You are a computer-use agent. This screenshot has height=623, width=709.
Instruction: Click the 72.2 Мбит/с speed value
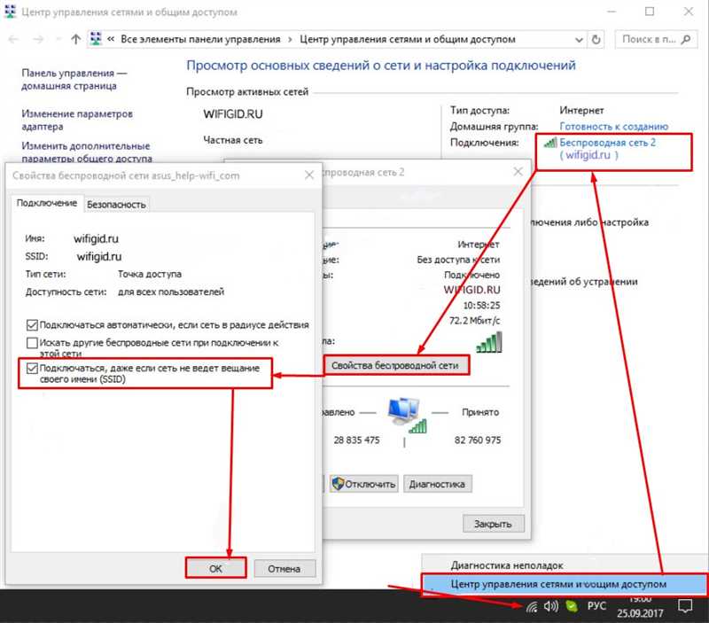click(475, 321)
